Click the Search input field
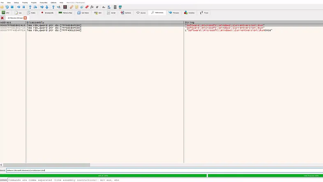Image resolution: width=323 pixels, height=182 pixels. click(x=164, y=170)
